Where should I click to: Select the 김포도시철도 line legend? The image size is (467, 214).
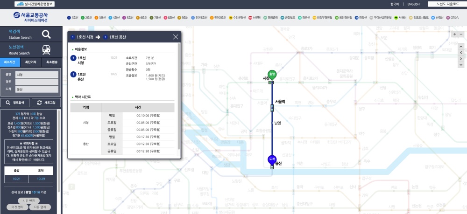pos(419,18)
